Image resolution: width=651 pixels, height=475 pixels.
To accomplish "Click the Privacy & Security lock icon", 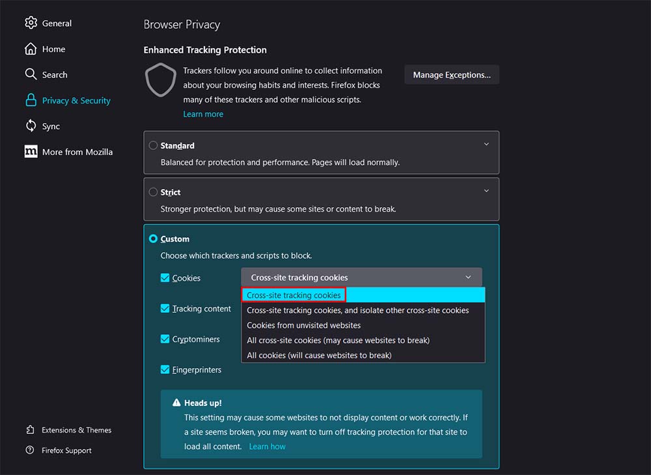I will [x=31, y=100].
